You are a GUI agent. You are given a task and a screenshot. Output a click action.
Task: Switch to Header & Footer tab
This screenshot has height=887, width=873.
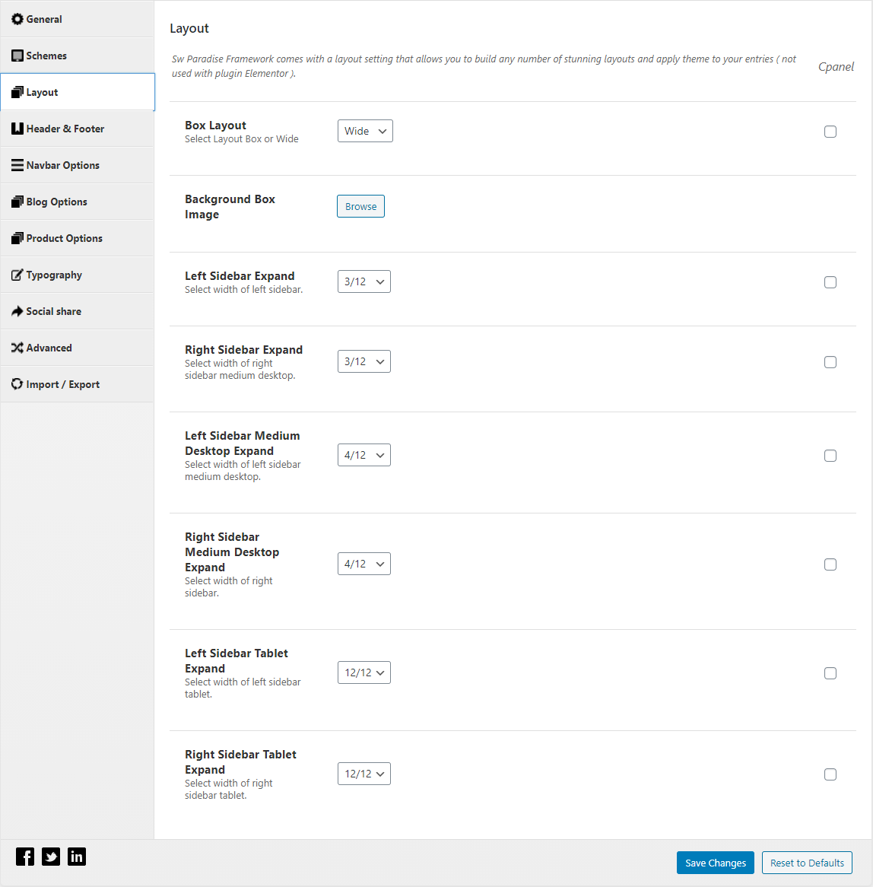[77, 129]
